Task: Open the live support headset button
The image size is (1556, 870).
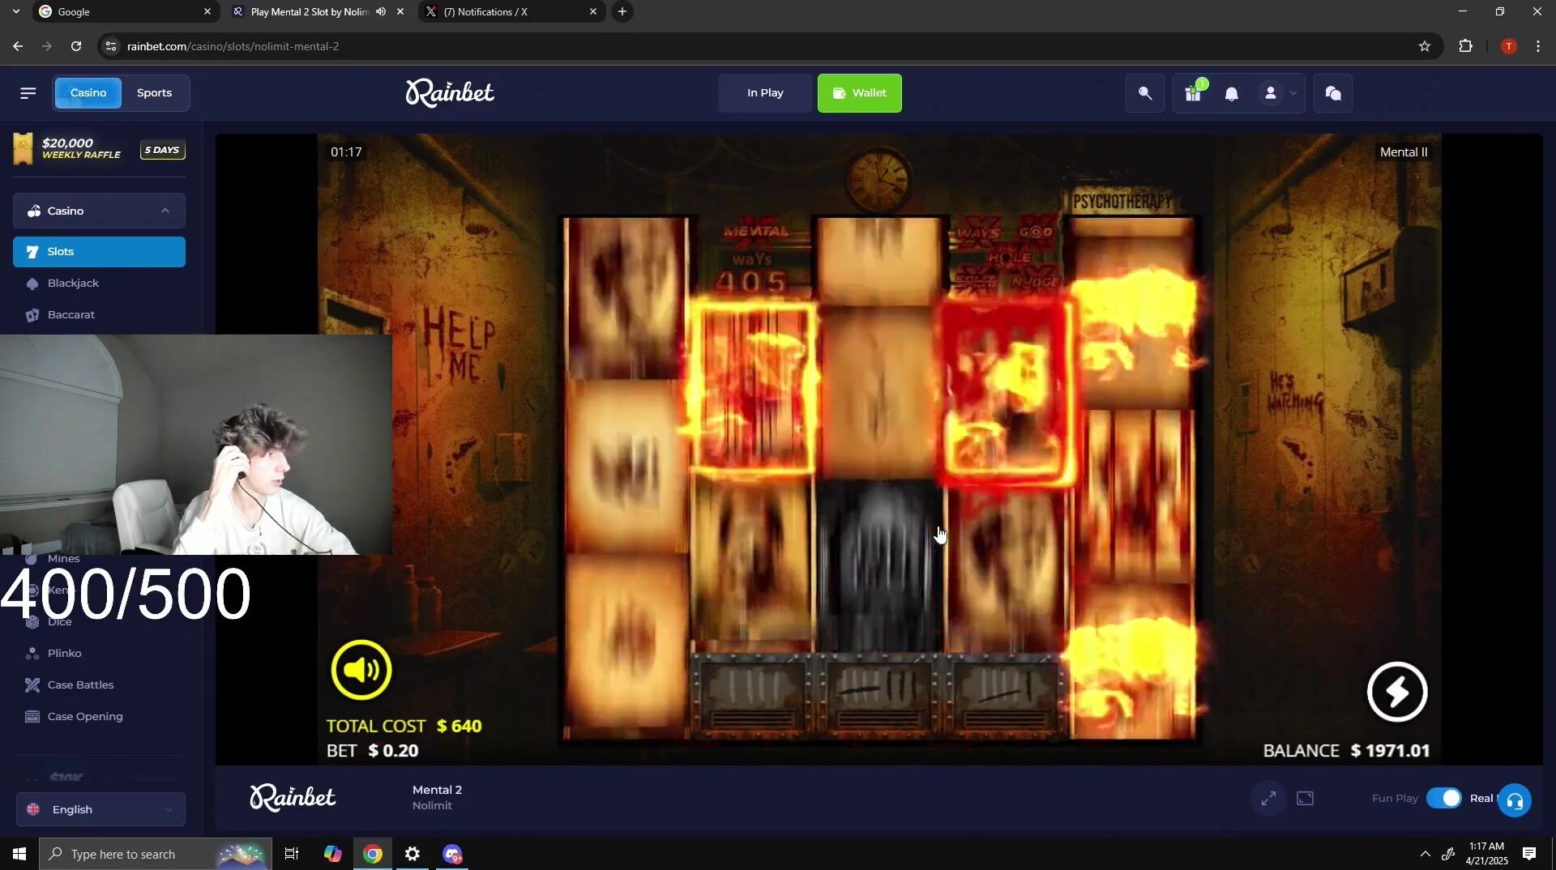Action: click(1515, 800)
